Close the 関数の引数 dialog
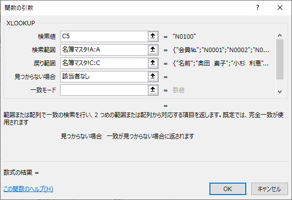This screenshot has height=200, width=292. pyautogui.click(x=280, y=7)
